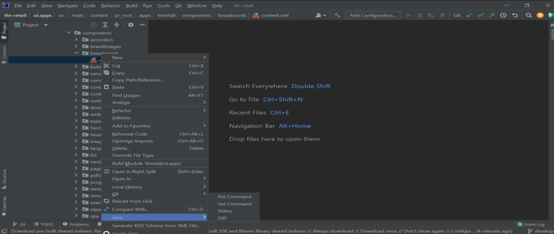Click Status in repo submenu
The image size is (554, 234).
pyautogui.click(x=234, y=211)
